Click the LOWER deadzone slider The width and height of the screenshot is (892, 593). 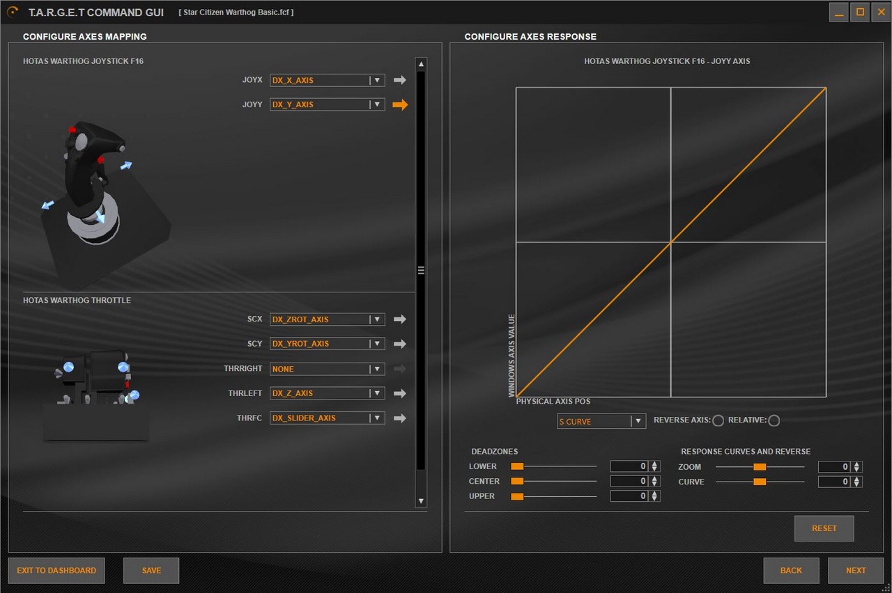click(554, 466)
